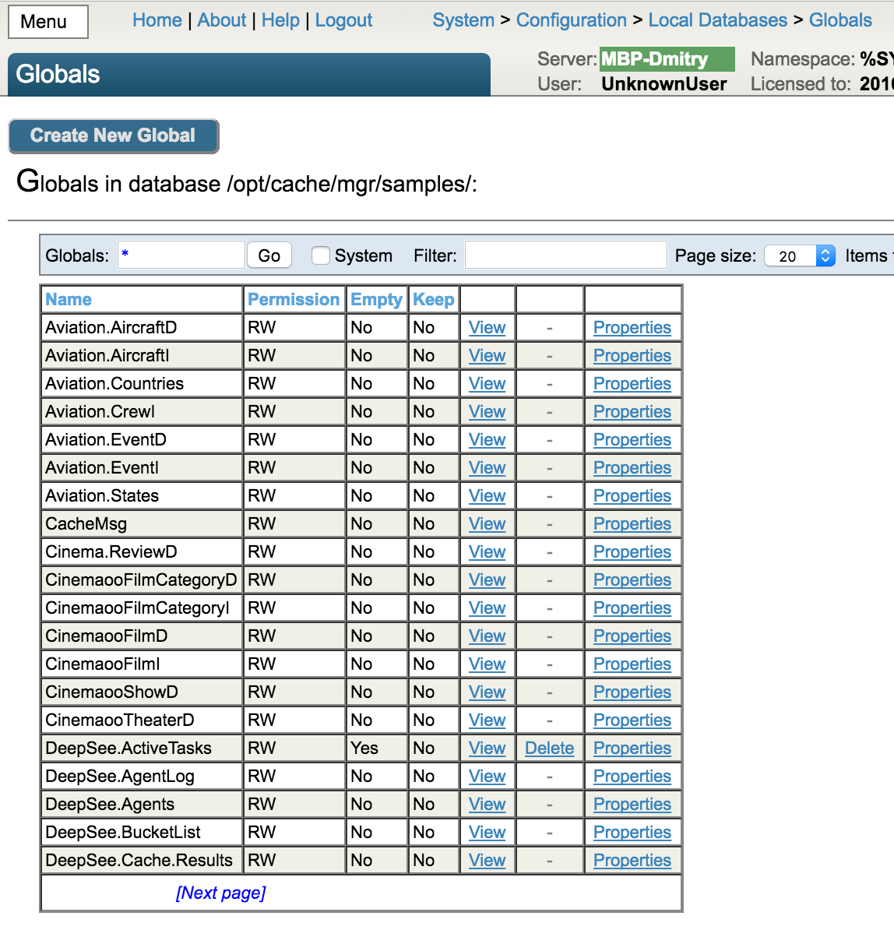Click the Create New Global button
The width and height of the screenshot is (894, 930).
(113, 136)
